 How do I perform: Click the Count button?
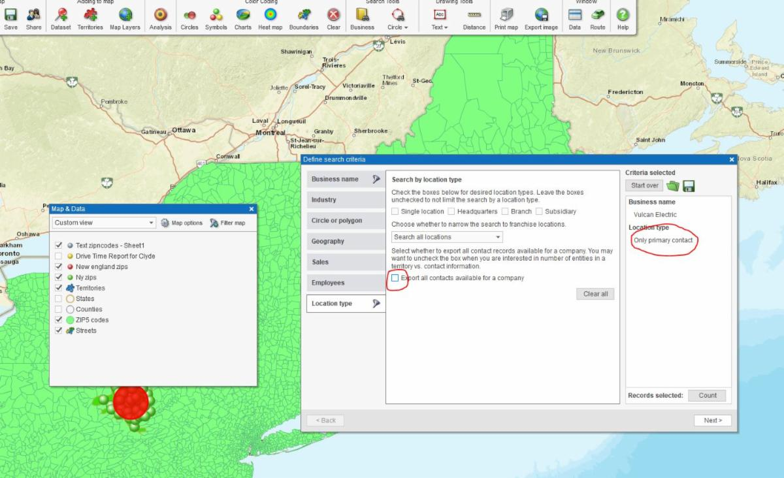click(x=708, y=395)
